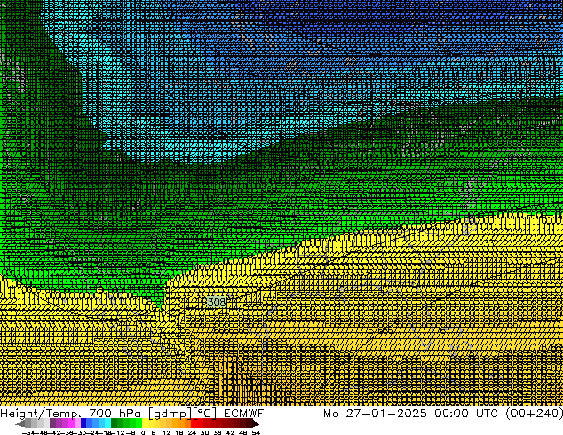Click the dark purple legend swatch
This screenshot has height=435, width=563.
click(52, 423)
